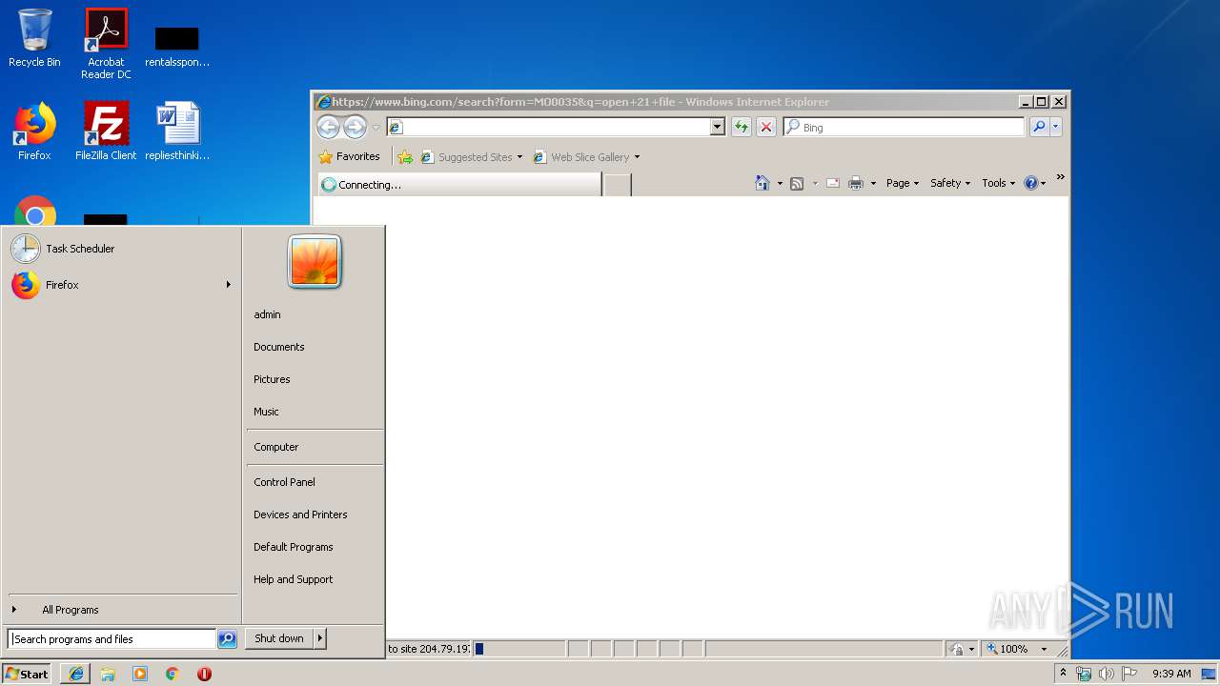Click Opera taskbar icon
Screen dimensions: 1220x686
click(x=204, y=674)
